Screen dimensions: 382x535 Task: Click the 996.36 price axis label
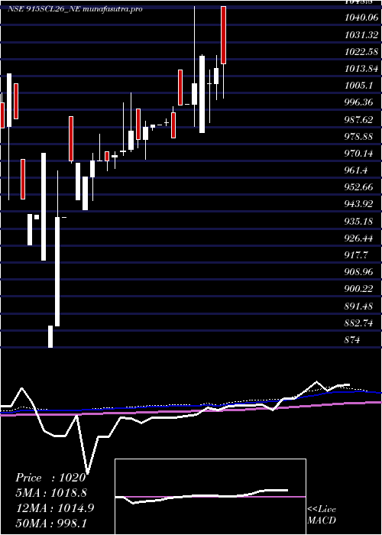(x=359, y=102)
